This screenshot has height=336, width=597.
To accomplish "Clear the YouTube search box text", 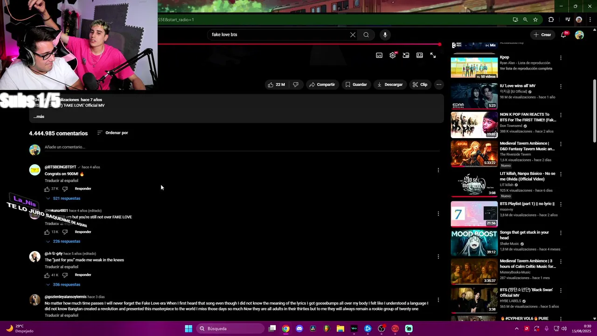I will [353, 35].
